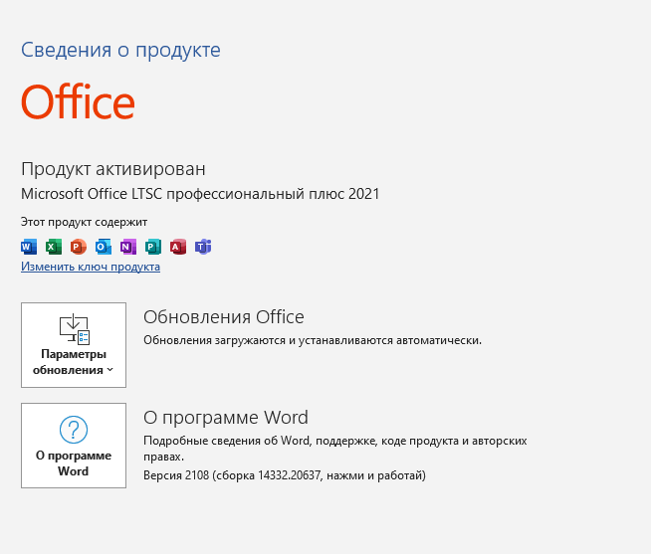Click the Обновления Office heading
Viewport: 651px width, 554px height.
[224, 317]
